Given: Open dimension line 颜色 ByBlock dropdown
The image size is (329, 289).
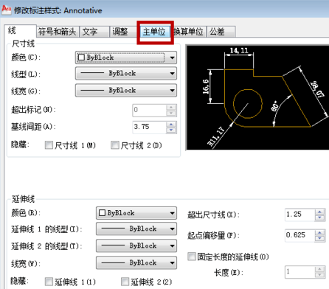Looking at the screenshot, I should [x=126, y=58].
